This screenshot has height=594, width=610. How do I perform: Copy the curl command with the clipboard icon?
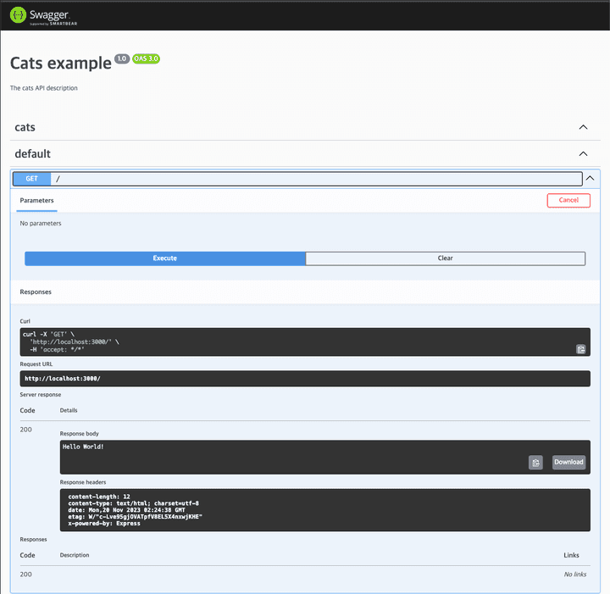(581, 348)
